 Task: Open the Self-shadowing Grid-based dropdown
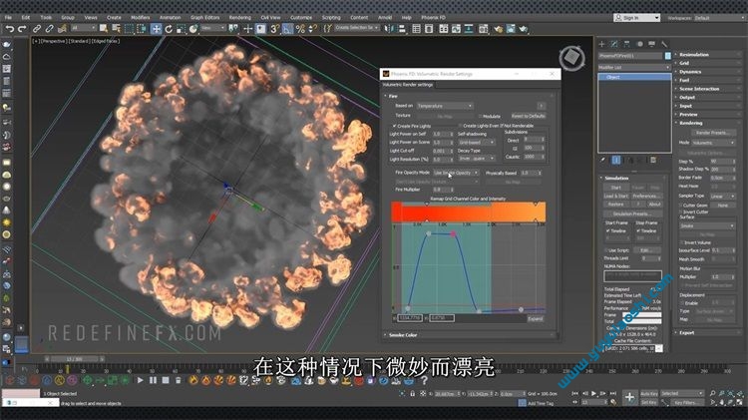coord(477,143)
